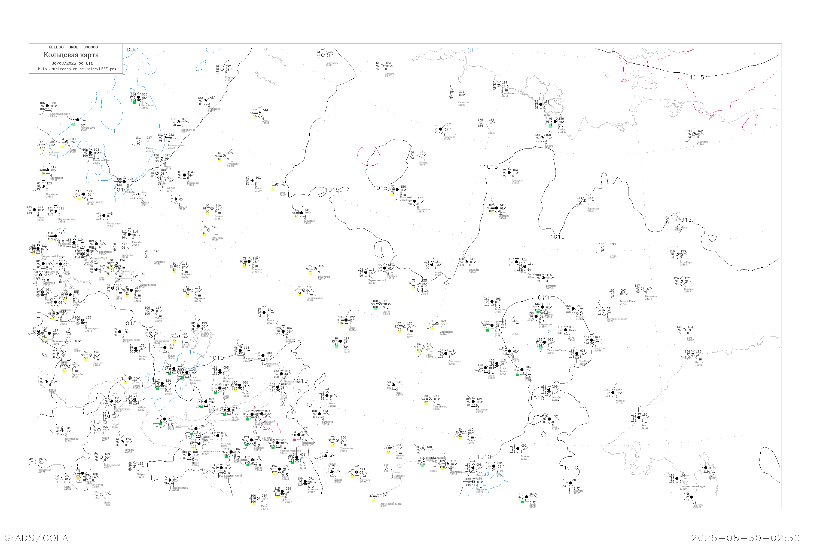Click the Амга station filled circle
This screenshot has width=817, height=544.
point(566,330)
